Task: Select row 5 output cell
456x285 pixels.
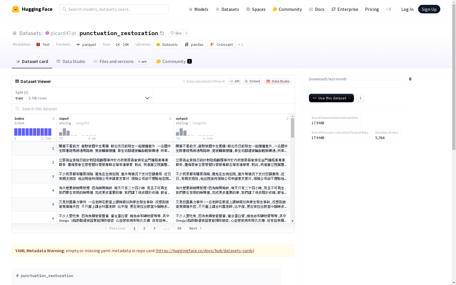Action: [232, 204]
